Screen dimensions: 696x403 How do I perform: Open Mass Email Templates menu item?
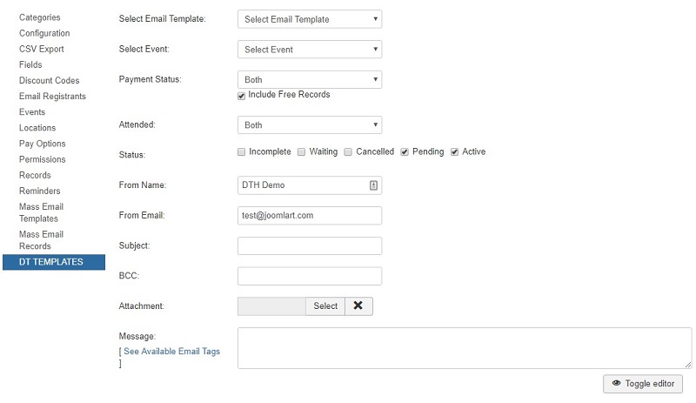(x=41, y=212)
